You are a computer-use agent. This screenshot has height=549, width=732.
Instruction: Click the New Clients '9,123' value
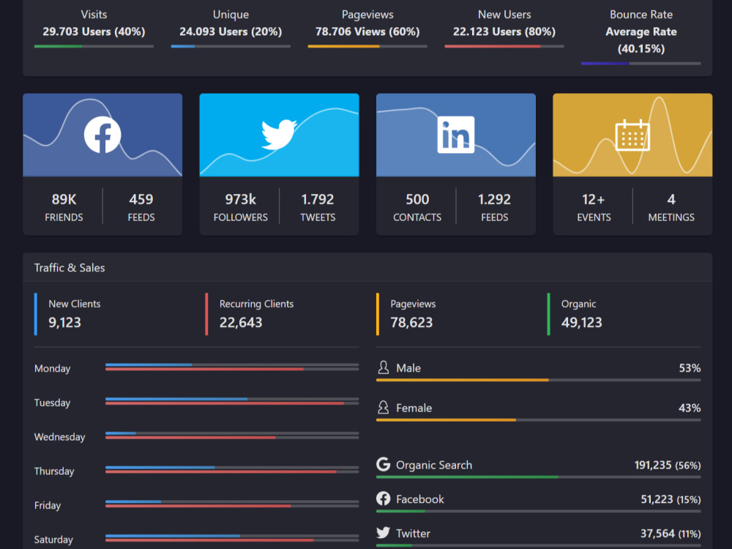click(x=65, y=322)
